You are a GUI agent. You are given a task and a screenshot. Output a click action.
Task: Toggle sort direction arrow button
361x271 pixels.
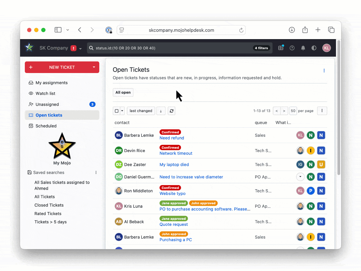(x=161, y=111)
